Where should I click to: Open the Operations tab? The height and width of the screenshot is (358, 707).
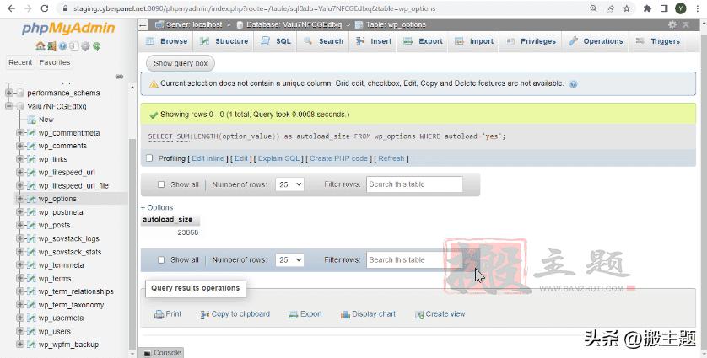click(x=596, y=41)
